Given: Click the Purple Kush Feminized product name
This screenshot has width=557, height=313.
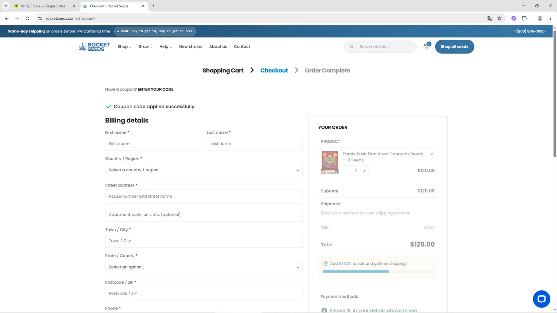Looking at the screenshot, I should (x=383, y=157).
